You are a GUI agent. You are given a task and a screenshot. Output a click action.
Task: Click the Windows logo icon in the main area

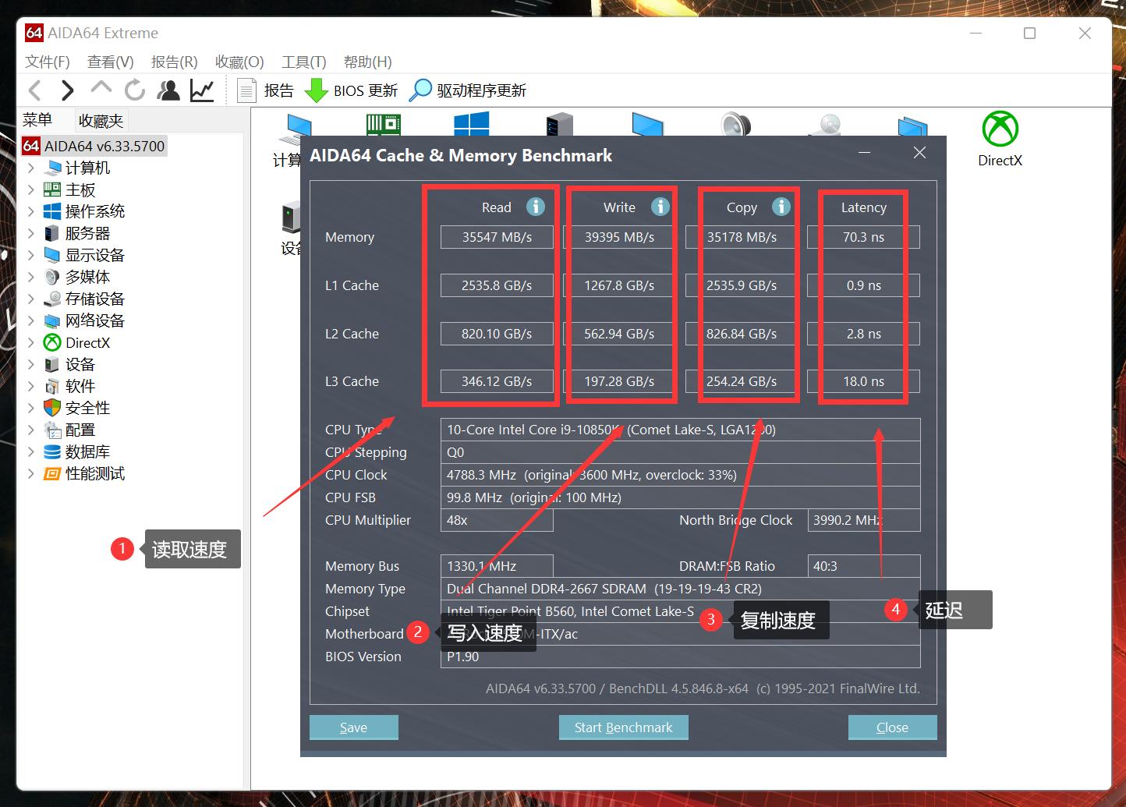(471, 123)
